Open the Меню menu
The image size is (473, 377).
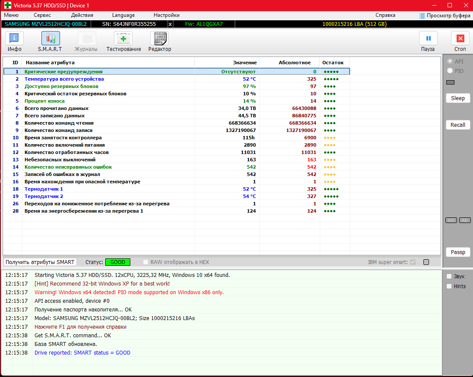point(11,15)
